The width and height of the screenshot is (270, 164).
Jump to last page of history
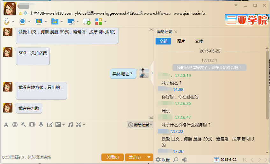click(266, 160)
